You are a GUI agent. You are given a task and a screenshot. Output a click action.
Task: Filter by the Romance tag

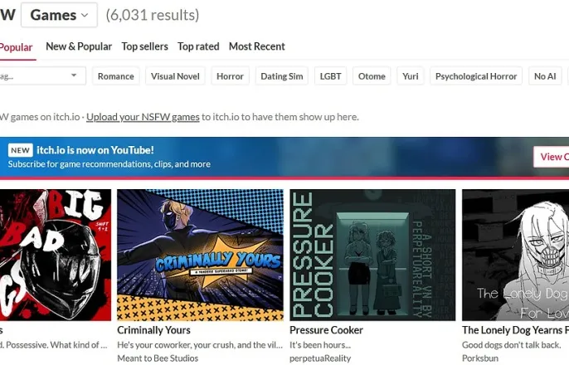tap(116, 76)
